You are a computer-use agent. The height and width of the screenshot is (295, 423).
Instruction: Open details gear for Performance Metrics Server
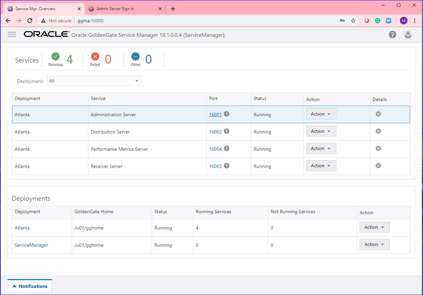point(378,148)
